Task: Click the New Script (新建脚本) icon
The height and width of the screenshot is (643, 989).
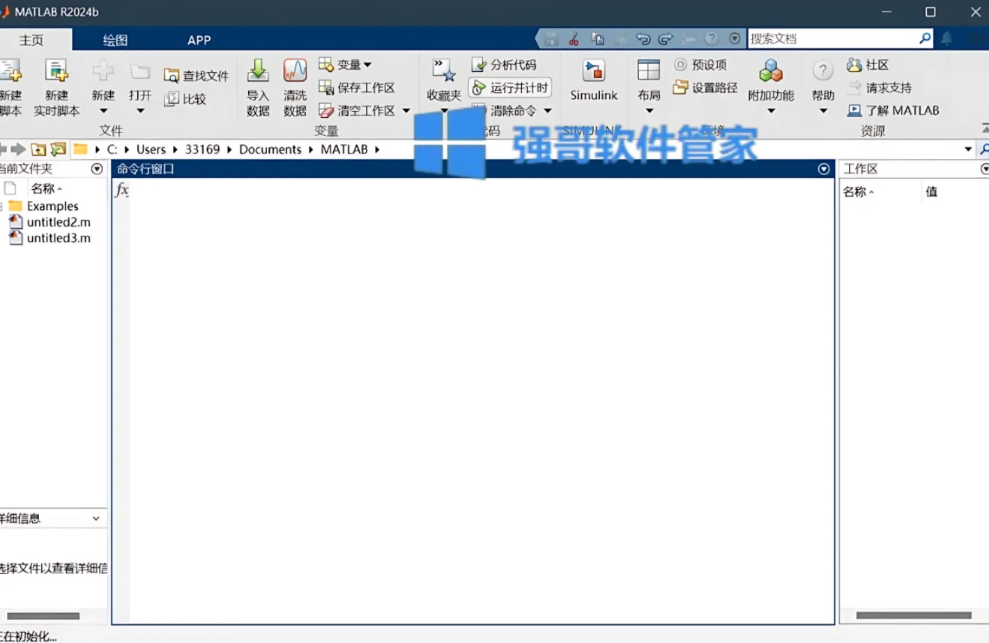Action: [10, 71]
